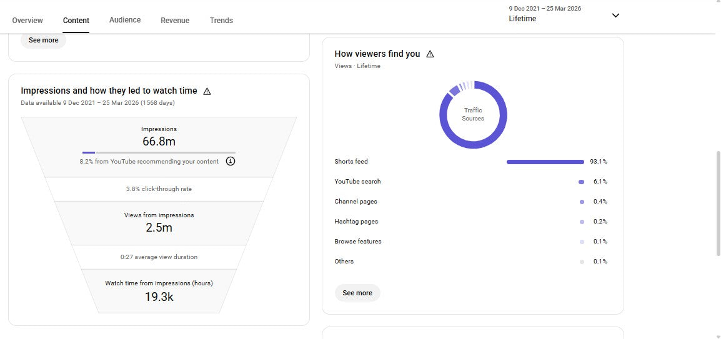Click the Others traffic source row
The height and width of the screenshot is (339, 721).
pyautogui.click(x=471, y=262)
